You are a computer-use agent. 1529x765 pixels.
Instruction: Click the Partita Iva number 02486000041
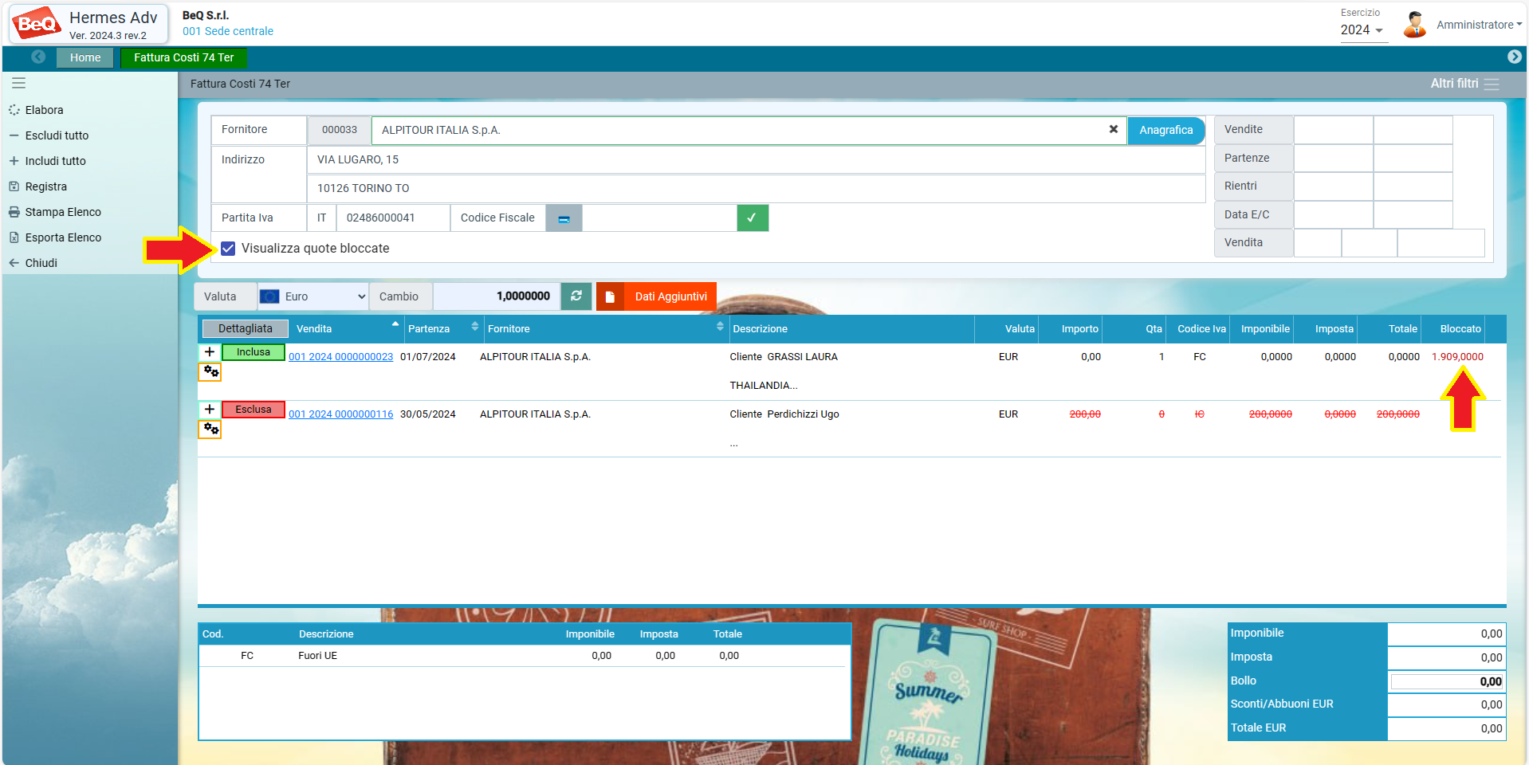(x=393, y=218)
